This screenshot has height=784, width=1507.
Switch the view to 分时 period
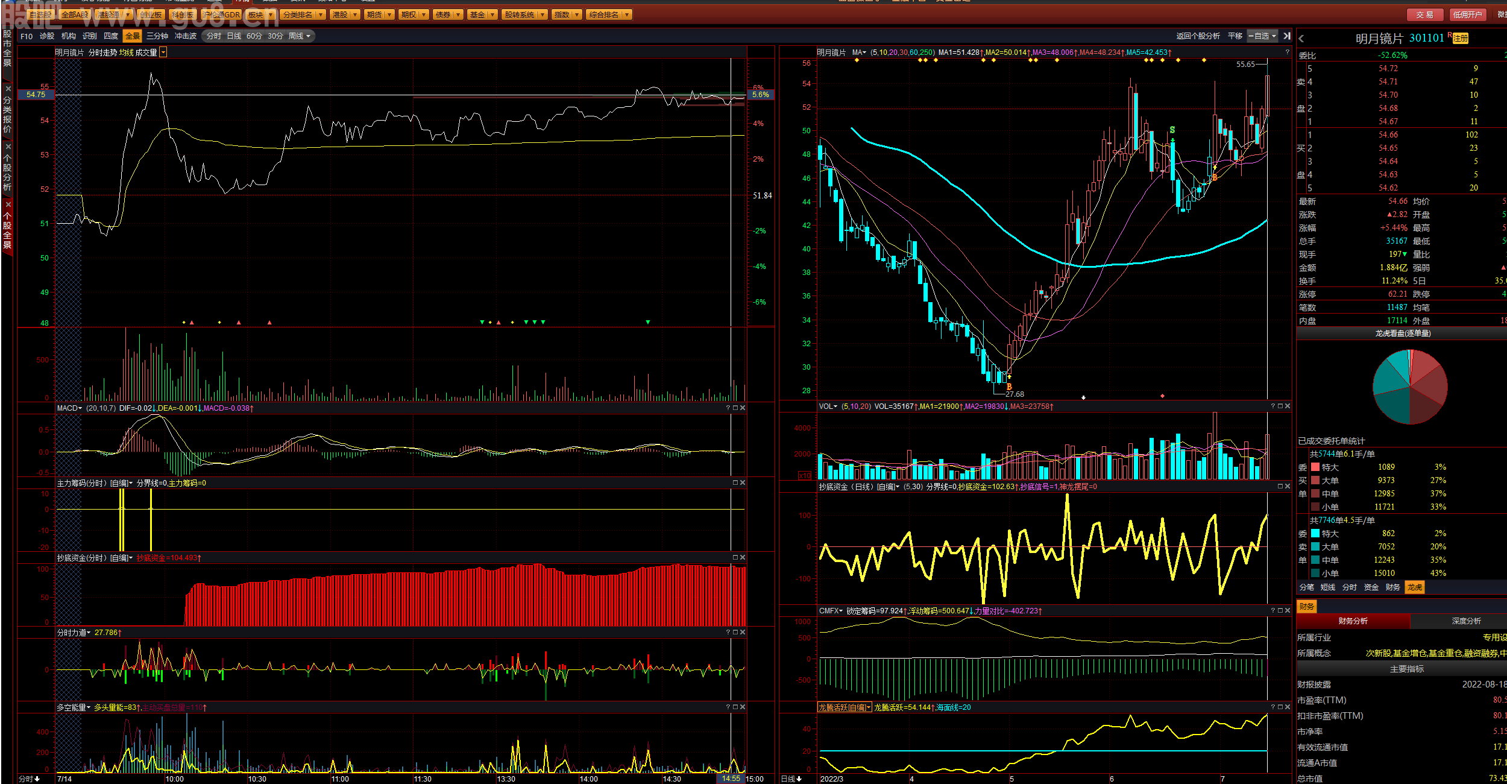[214, 36]
